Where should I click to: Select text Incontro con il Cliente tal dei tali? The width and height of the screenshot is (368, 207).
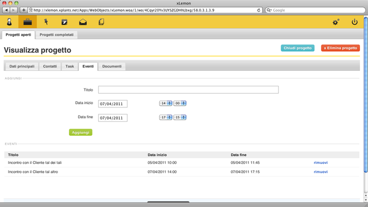[x=34, y=163]
